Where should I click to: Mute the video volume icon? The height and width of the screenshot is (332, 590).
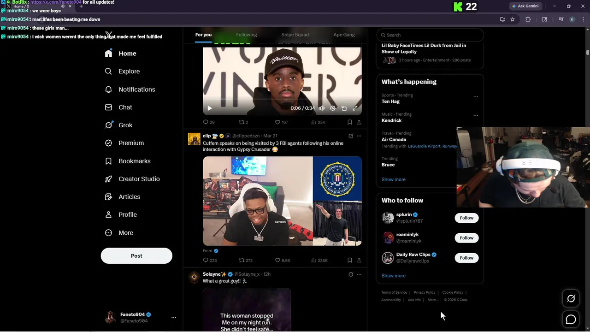(x=322, y=108)
